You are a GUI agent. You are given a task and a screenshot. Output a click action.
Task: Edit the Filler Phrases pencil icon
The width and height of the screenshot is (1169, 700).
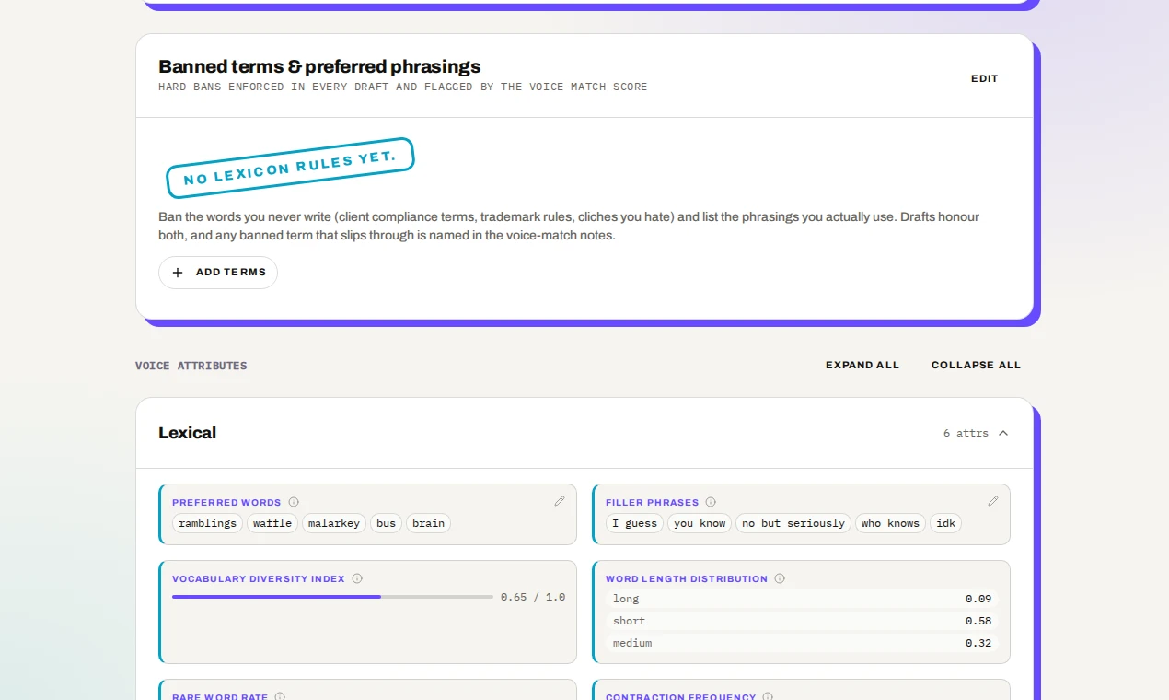[x=993, y=501]
